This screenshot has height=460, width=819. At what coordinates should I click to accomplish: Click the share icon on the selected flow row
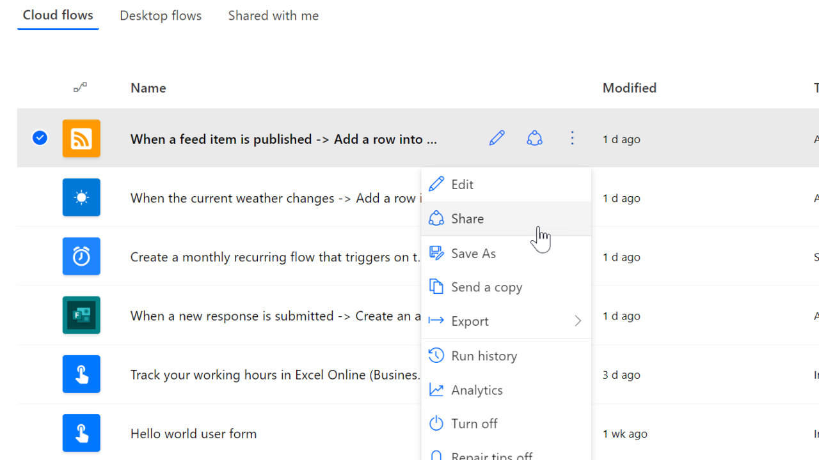pyautogui.click(x=534, y=138)
